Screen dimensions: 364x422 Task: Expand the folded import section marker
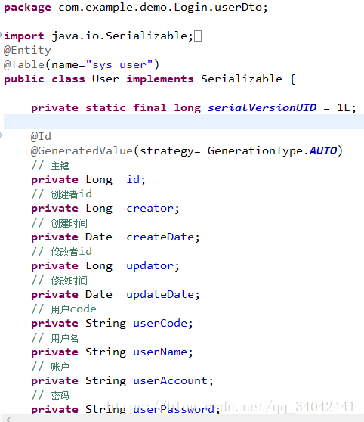tap(1, 35)
